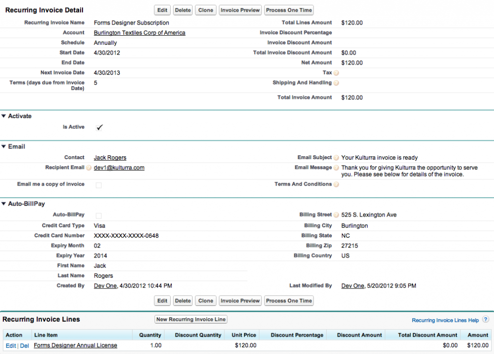Click the help icon beside Tax

pos(336,73)
